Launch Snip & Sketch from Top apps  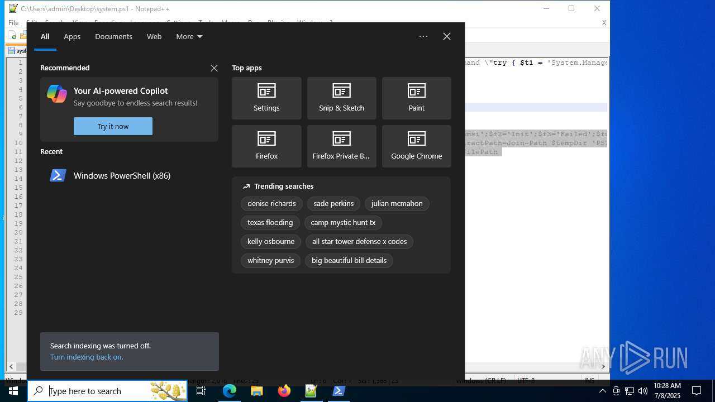(341, 98)
